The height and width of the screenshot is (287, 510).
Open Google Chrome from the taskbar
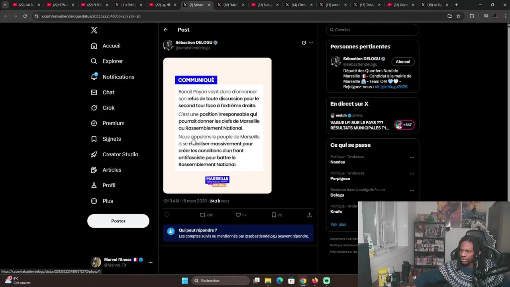pyautogui.click(x=303, y=281)
